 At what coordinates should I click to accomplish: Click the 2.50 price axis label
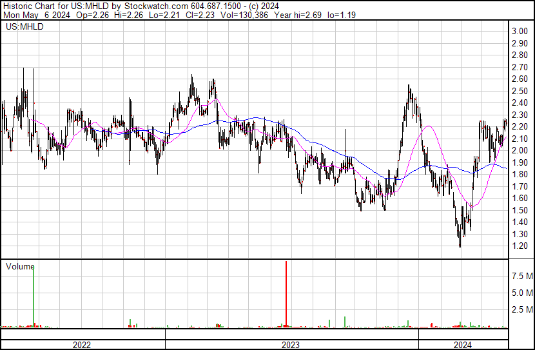tap(520, 91)
